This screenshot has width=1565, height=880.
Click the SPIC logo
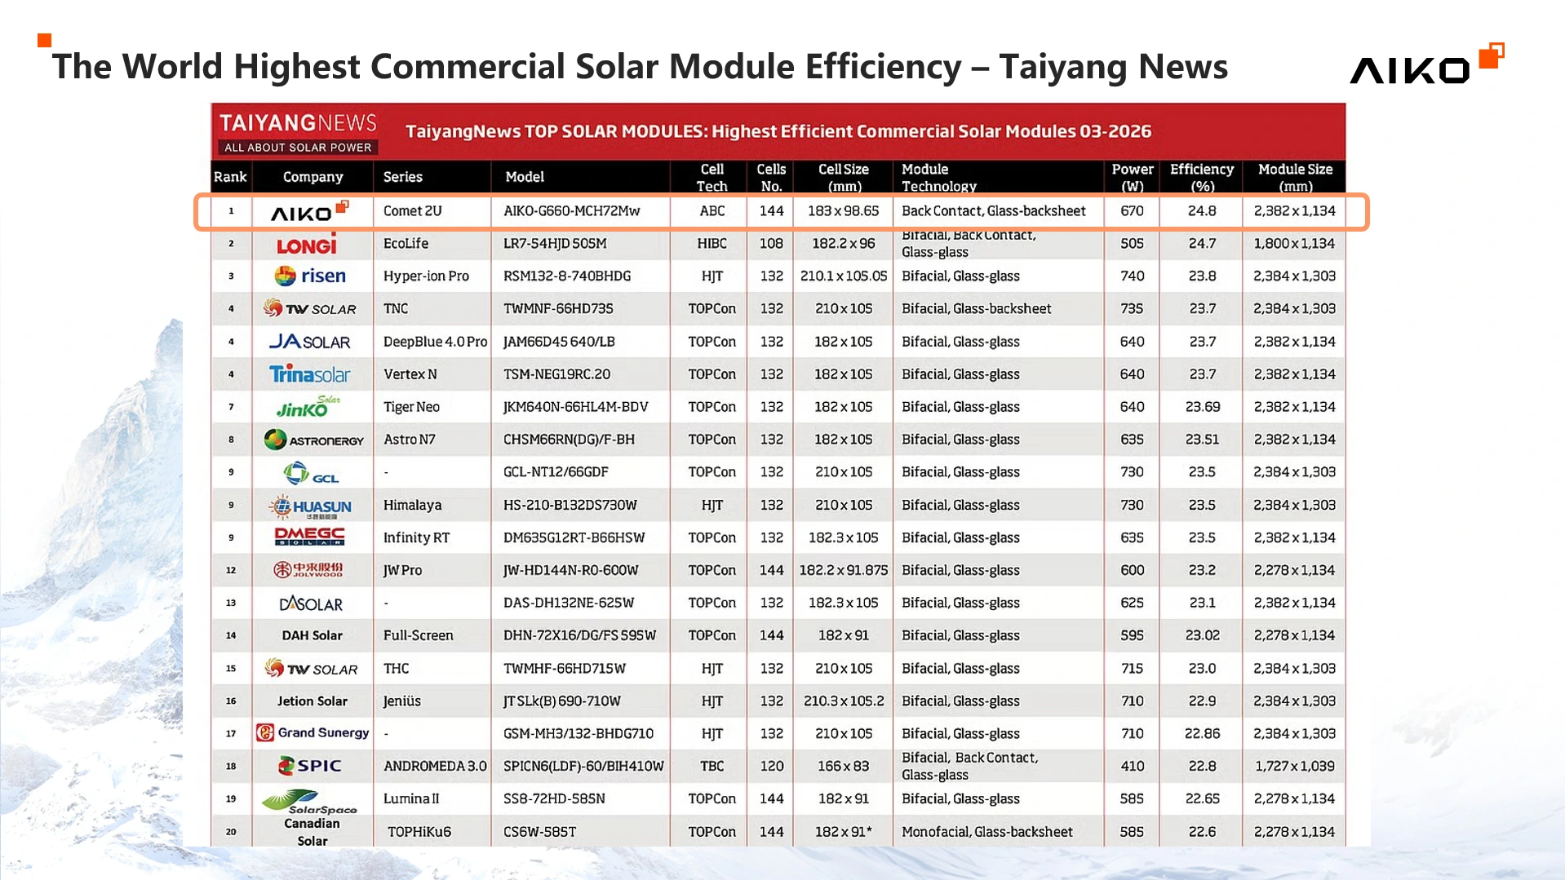pos(310,766)
